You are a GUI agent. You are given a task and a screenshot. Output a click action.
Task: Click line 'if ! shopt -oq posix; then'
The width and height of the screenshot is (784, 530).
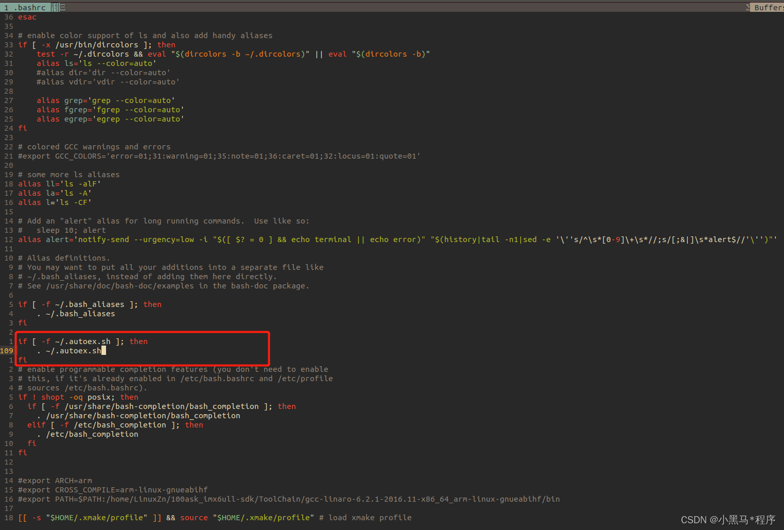pos(78,397)
